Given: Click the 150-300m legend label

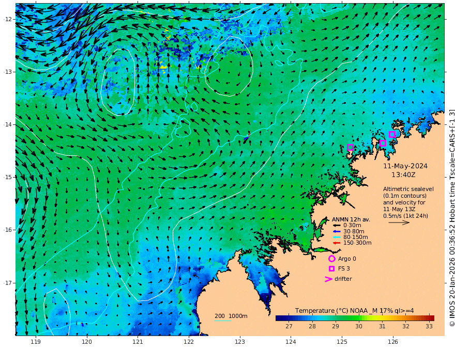Looking at the screenshot, I should coord(357,243).
